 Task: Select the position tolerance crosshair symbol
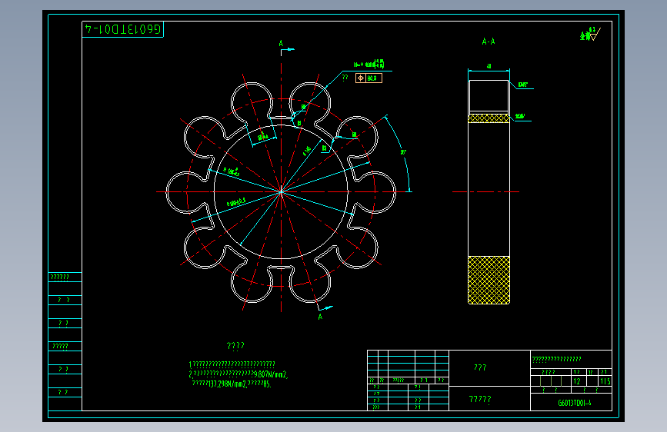coord(361,78)
